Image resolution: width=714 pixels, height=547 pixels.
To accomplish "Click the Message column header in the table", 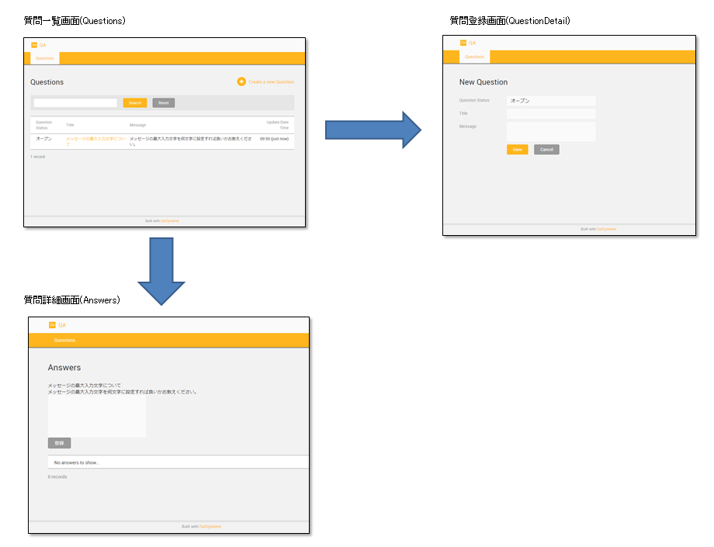I will tap(137, 125).
